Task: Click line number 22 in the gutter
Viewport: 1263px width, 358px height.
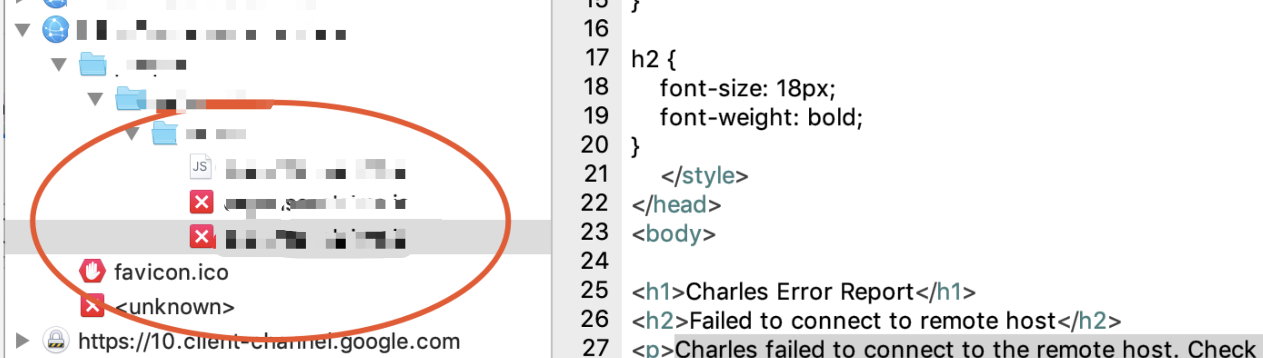Action: click(x=595, y=202)
